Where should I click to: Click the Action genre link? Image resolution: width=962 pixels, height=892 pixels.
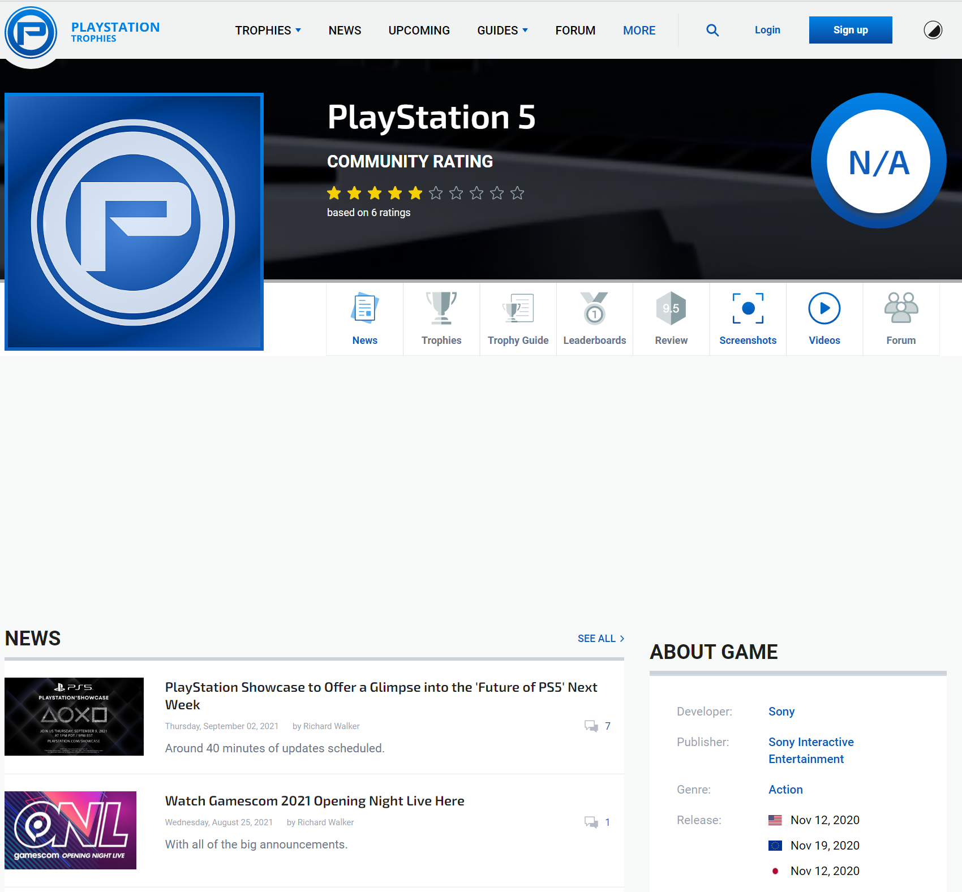(x=785, y=790)
